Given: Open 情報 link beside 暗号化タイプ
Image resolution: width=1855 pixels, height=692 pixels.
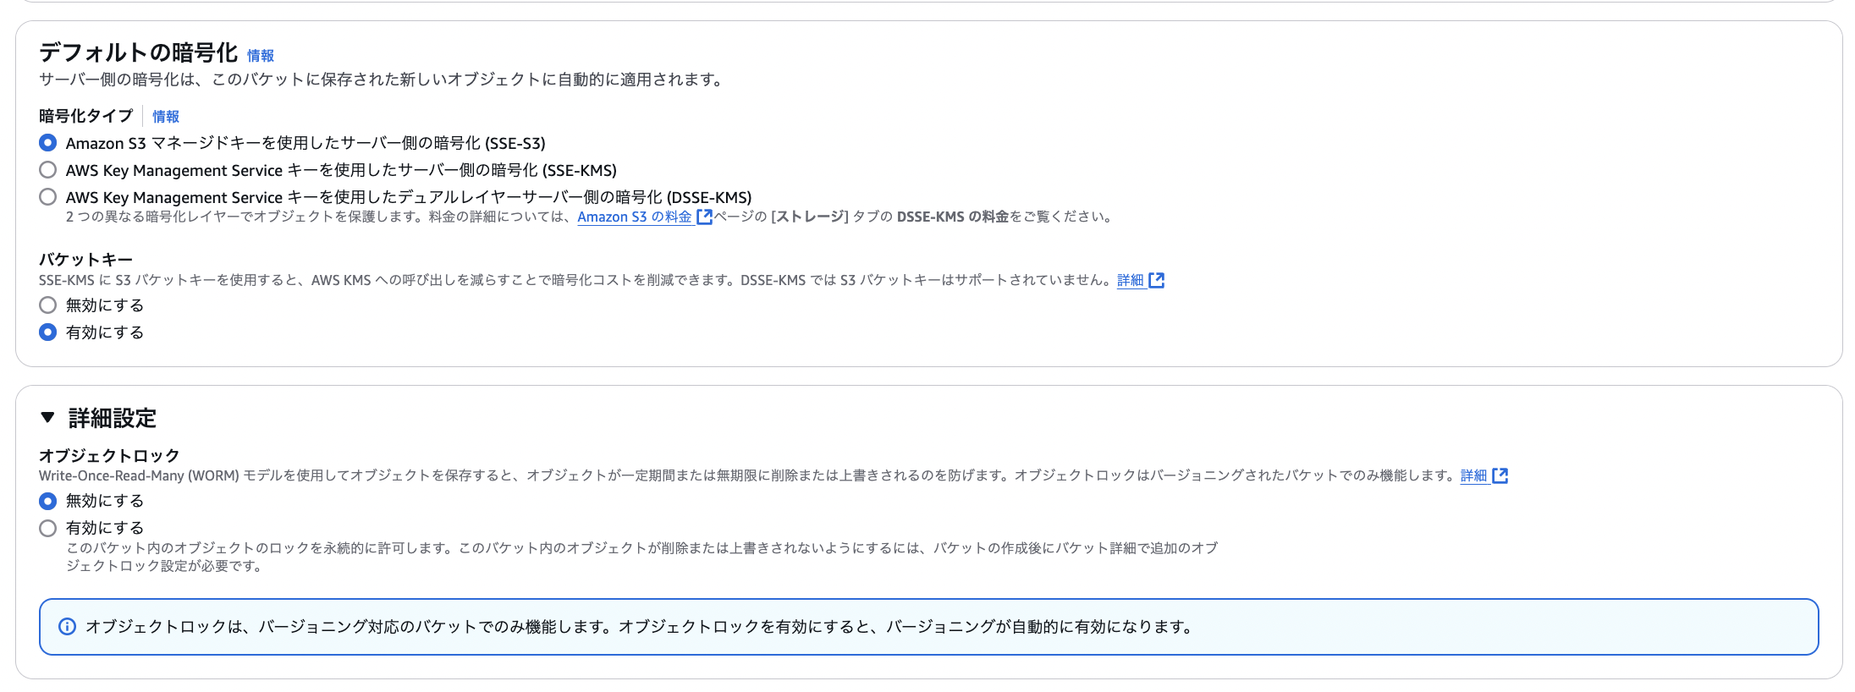Looking at the screenshot, I should coord(166,117).
